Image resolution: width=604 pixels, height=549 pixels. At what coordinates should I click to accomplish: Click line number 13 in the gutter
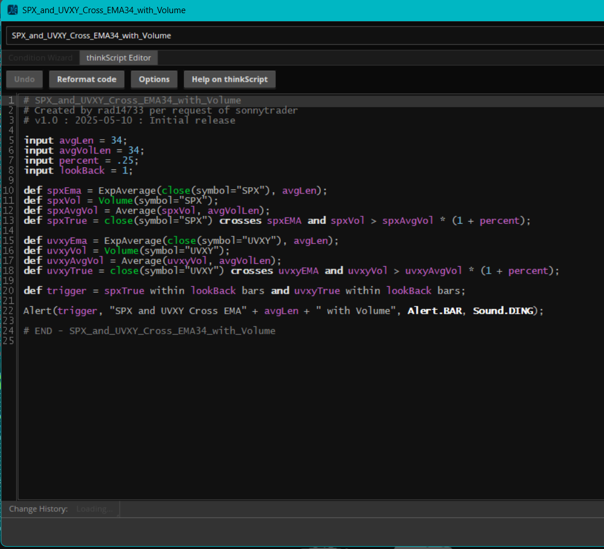point(8,220)
